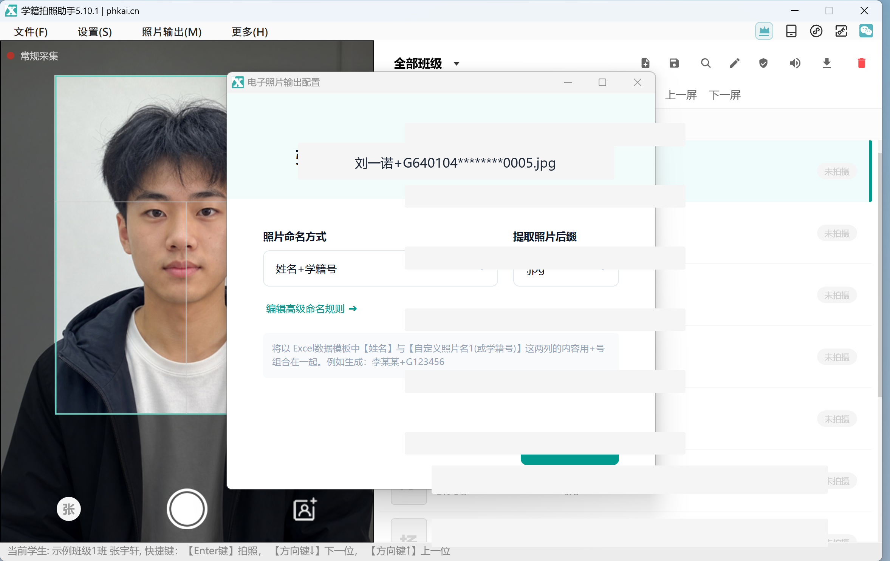890x561 pixels.
Task: Click the download arrow icon
Action: coord(827,63)
